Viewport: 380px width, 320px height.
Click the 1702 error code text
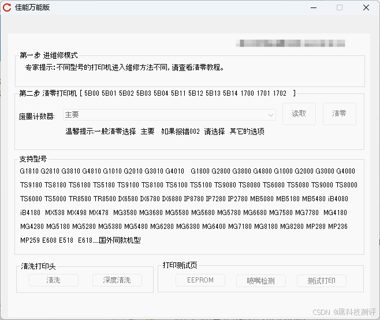click(x=280, y=93)
